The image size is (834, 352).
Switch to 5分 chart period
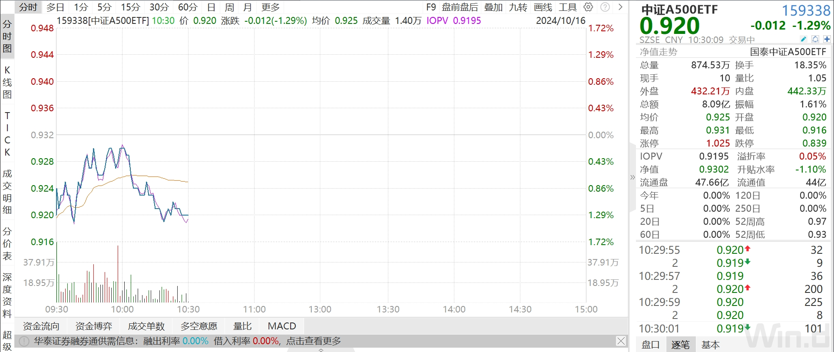tap(104, 7)
